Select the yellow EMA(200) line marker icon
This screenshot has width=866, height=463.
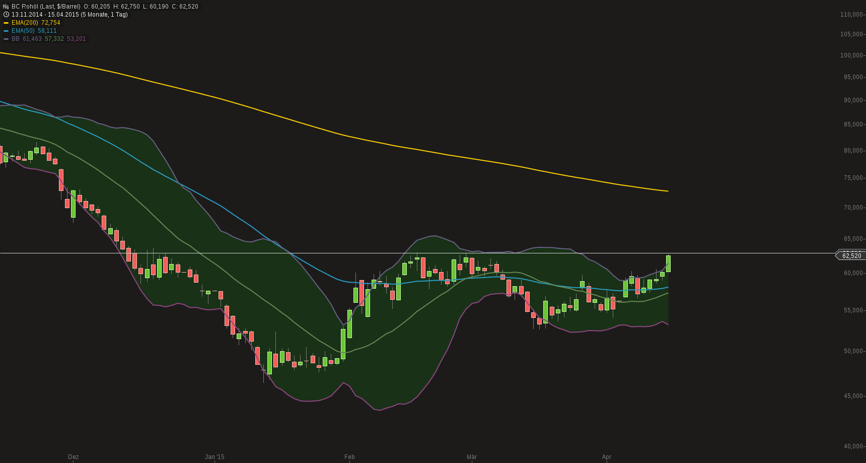coord(7,22)
